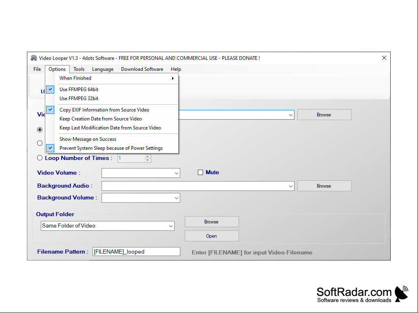Turn on Show Message on Success
Image resolution: width=418 pixels, height=313 pixels.
(112, 139)
